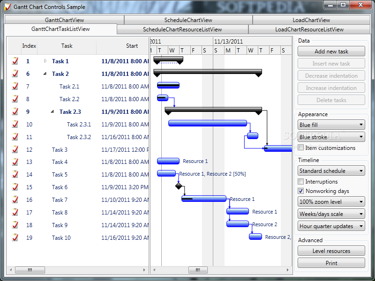Click the Task column header
The height and width of the screenshot is (281, 375).
(x=67, y=46)
